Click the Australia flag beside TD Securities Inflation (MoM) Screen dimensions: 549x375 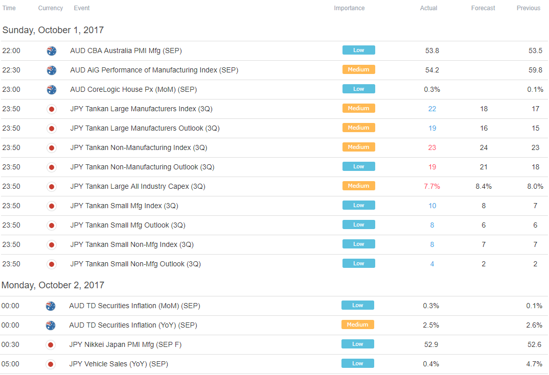[x=51, y=306]
